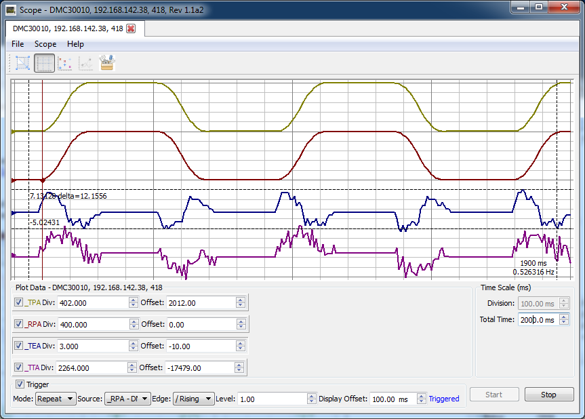Select the zoom-to-region tool in the toolbar
Screen dimensions: 585x419
coord(23,62)
